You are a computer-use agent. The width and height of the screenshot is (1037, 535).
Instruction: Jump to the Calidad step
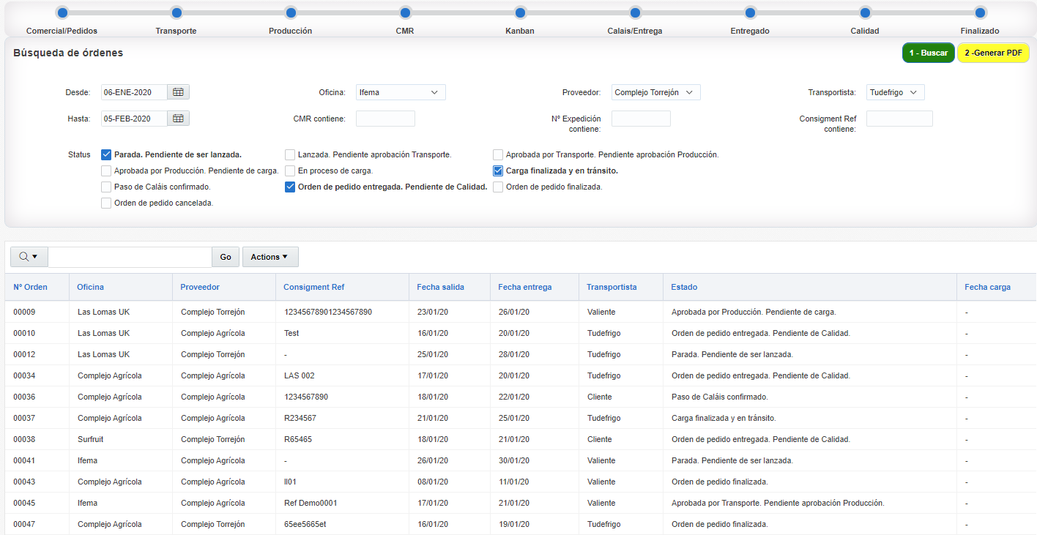tap(865, 12)
